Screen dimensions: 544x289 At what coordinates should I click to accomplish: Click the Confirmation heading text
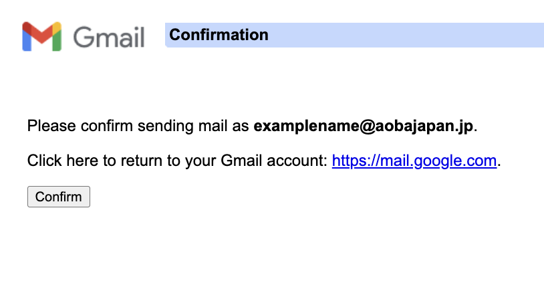(x=219, y=35)
